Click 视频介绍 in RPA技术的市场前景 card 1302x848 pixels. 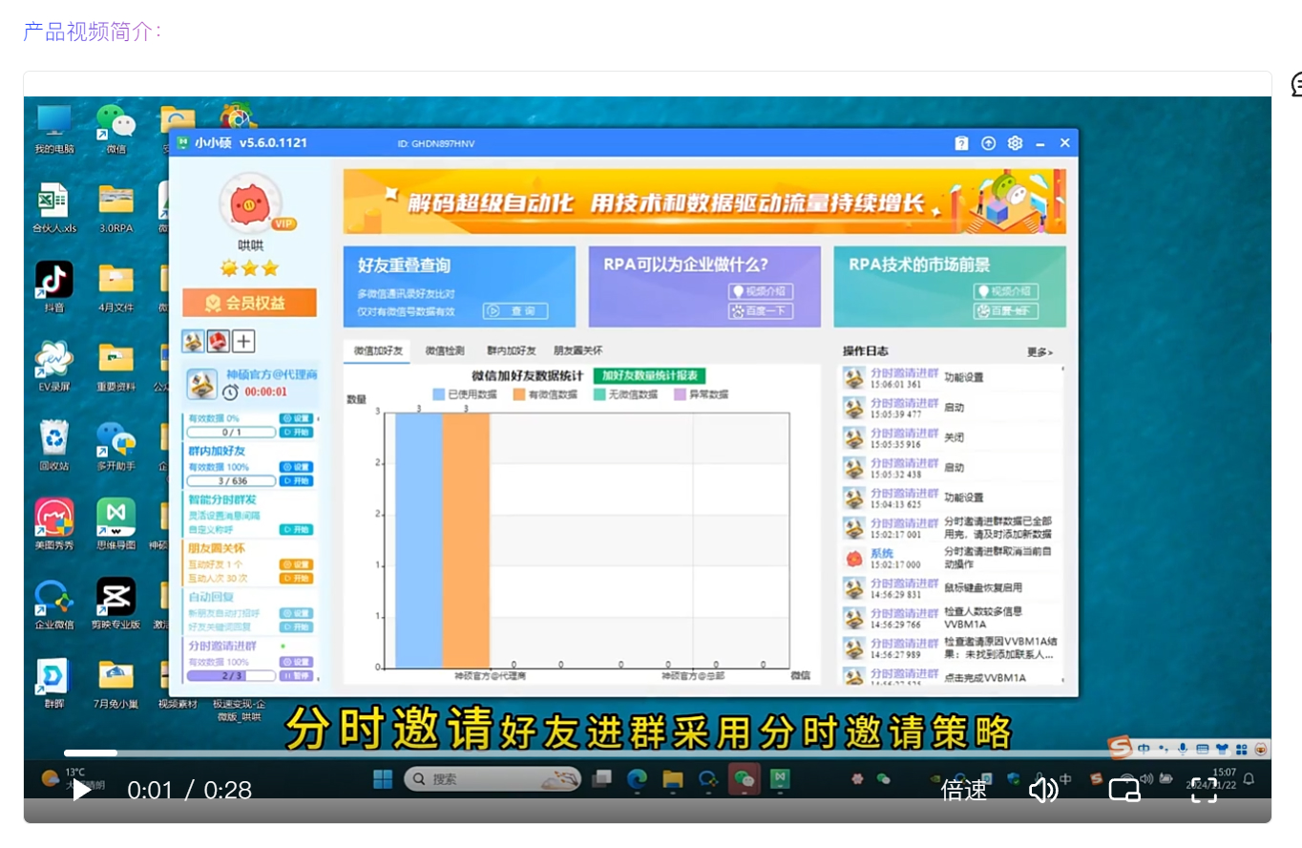pyautogui.click(x=1006, y=291)
